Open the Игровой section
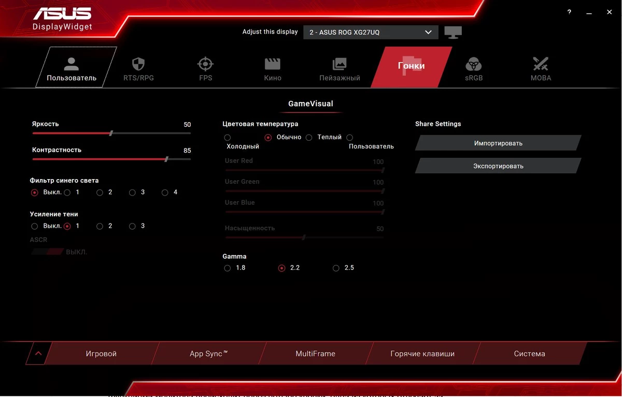This screenshot has width=622, height=397. click(x=101, y=354)
